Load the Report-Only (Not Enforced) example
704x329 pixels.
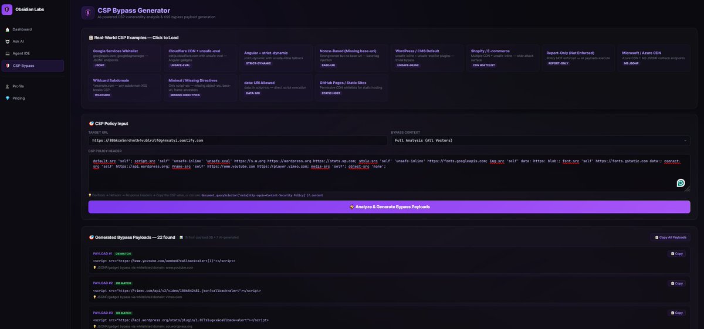pyautogui.click(x=578, y=58)
